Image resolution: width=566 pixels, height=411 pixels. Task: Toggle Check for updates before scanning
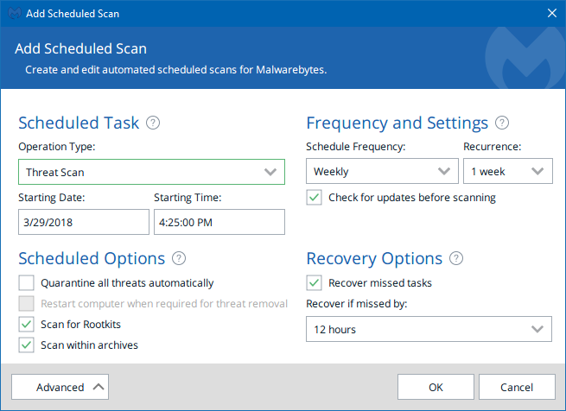(x=315, y=198)
